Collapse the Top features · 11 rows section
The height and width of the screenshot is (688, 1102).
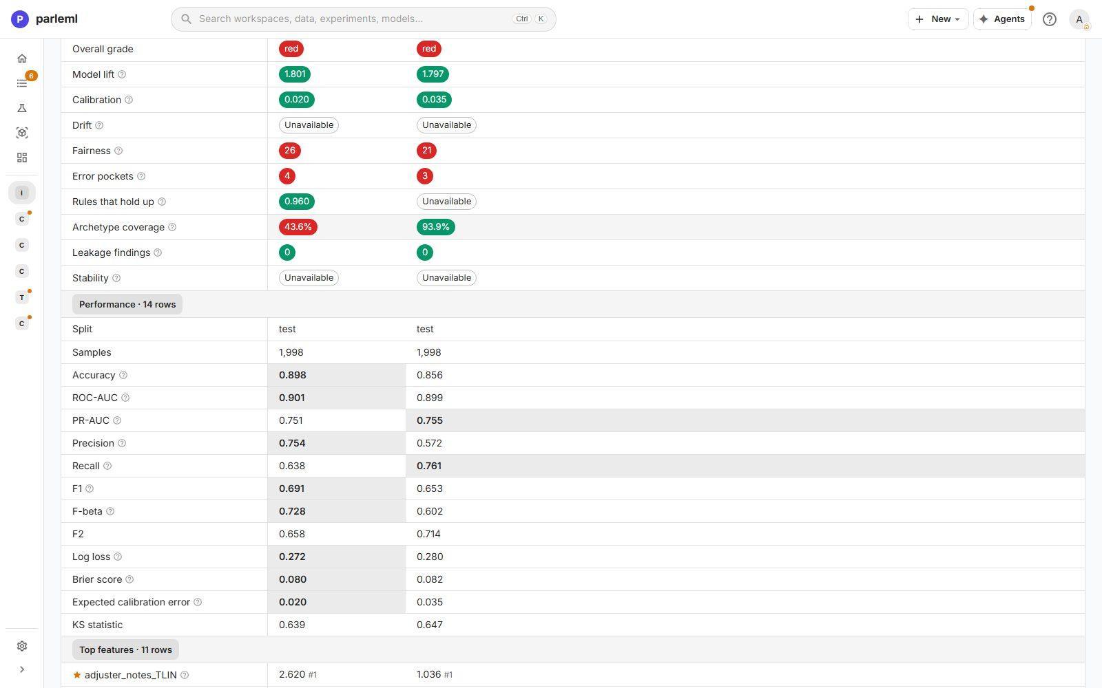[x=125, y=649]
